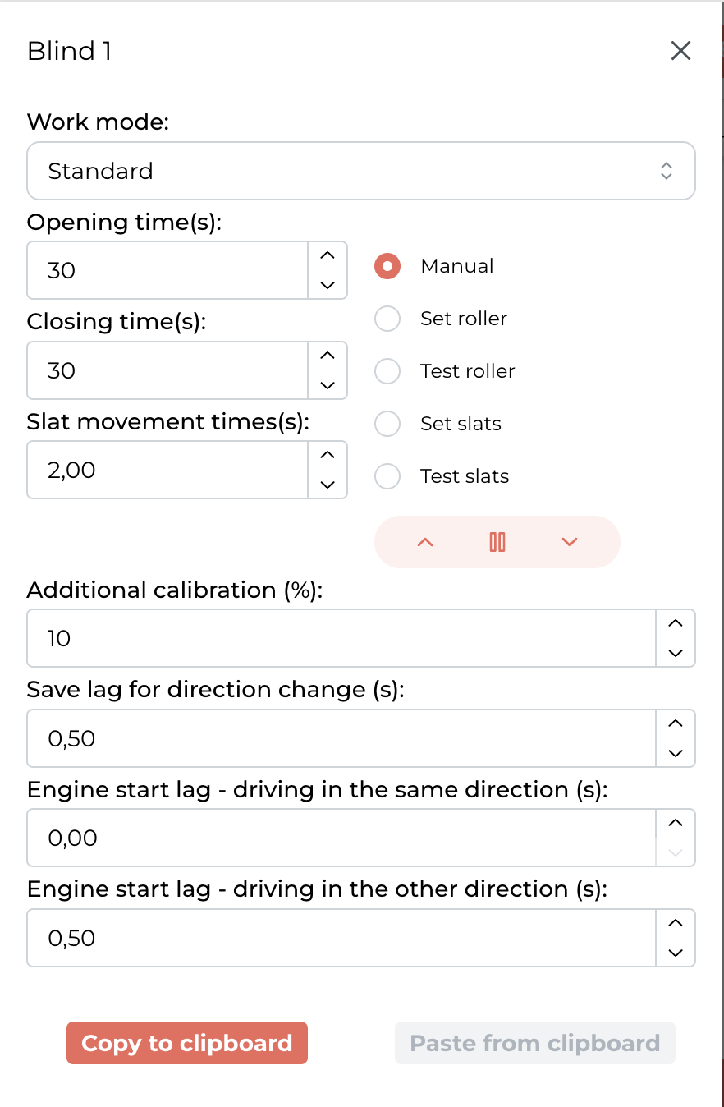
Task: Click the blind move-down arrow icon
Action: 570,542
